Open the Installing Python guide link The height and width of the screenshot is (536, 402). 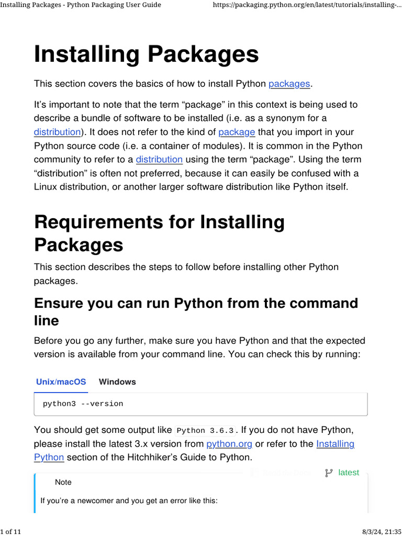pyautogui.click(x=336, y=444)
